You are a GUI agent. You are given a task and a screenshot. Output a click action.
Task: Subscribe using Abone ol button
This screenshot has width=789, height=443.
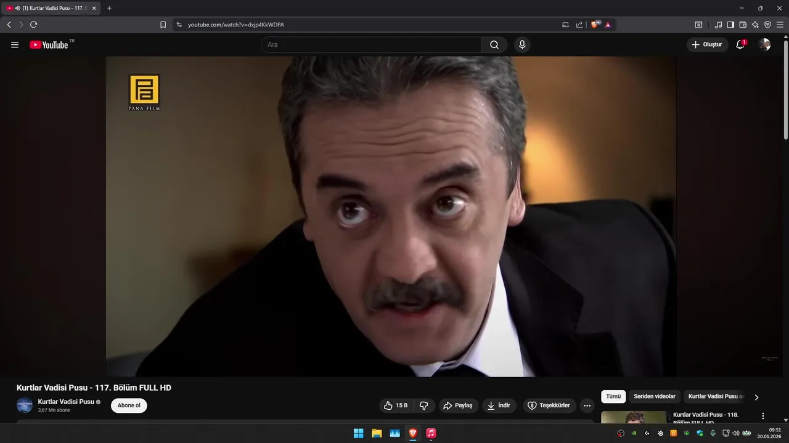click(x=129, y=405)
